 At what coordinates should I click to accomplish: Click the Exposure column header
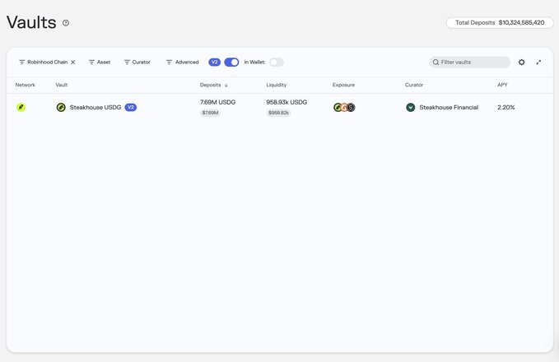343,85
